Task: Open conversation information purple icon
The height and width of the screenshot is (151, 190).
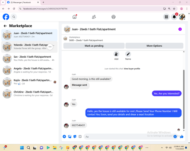Action: [x=180, y=29]
